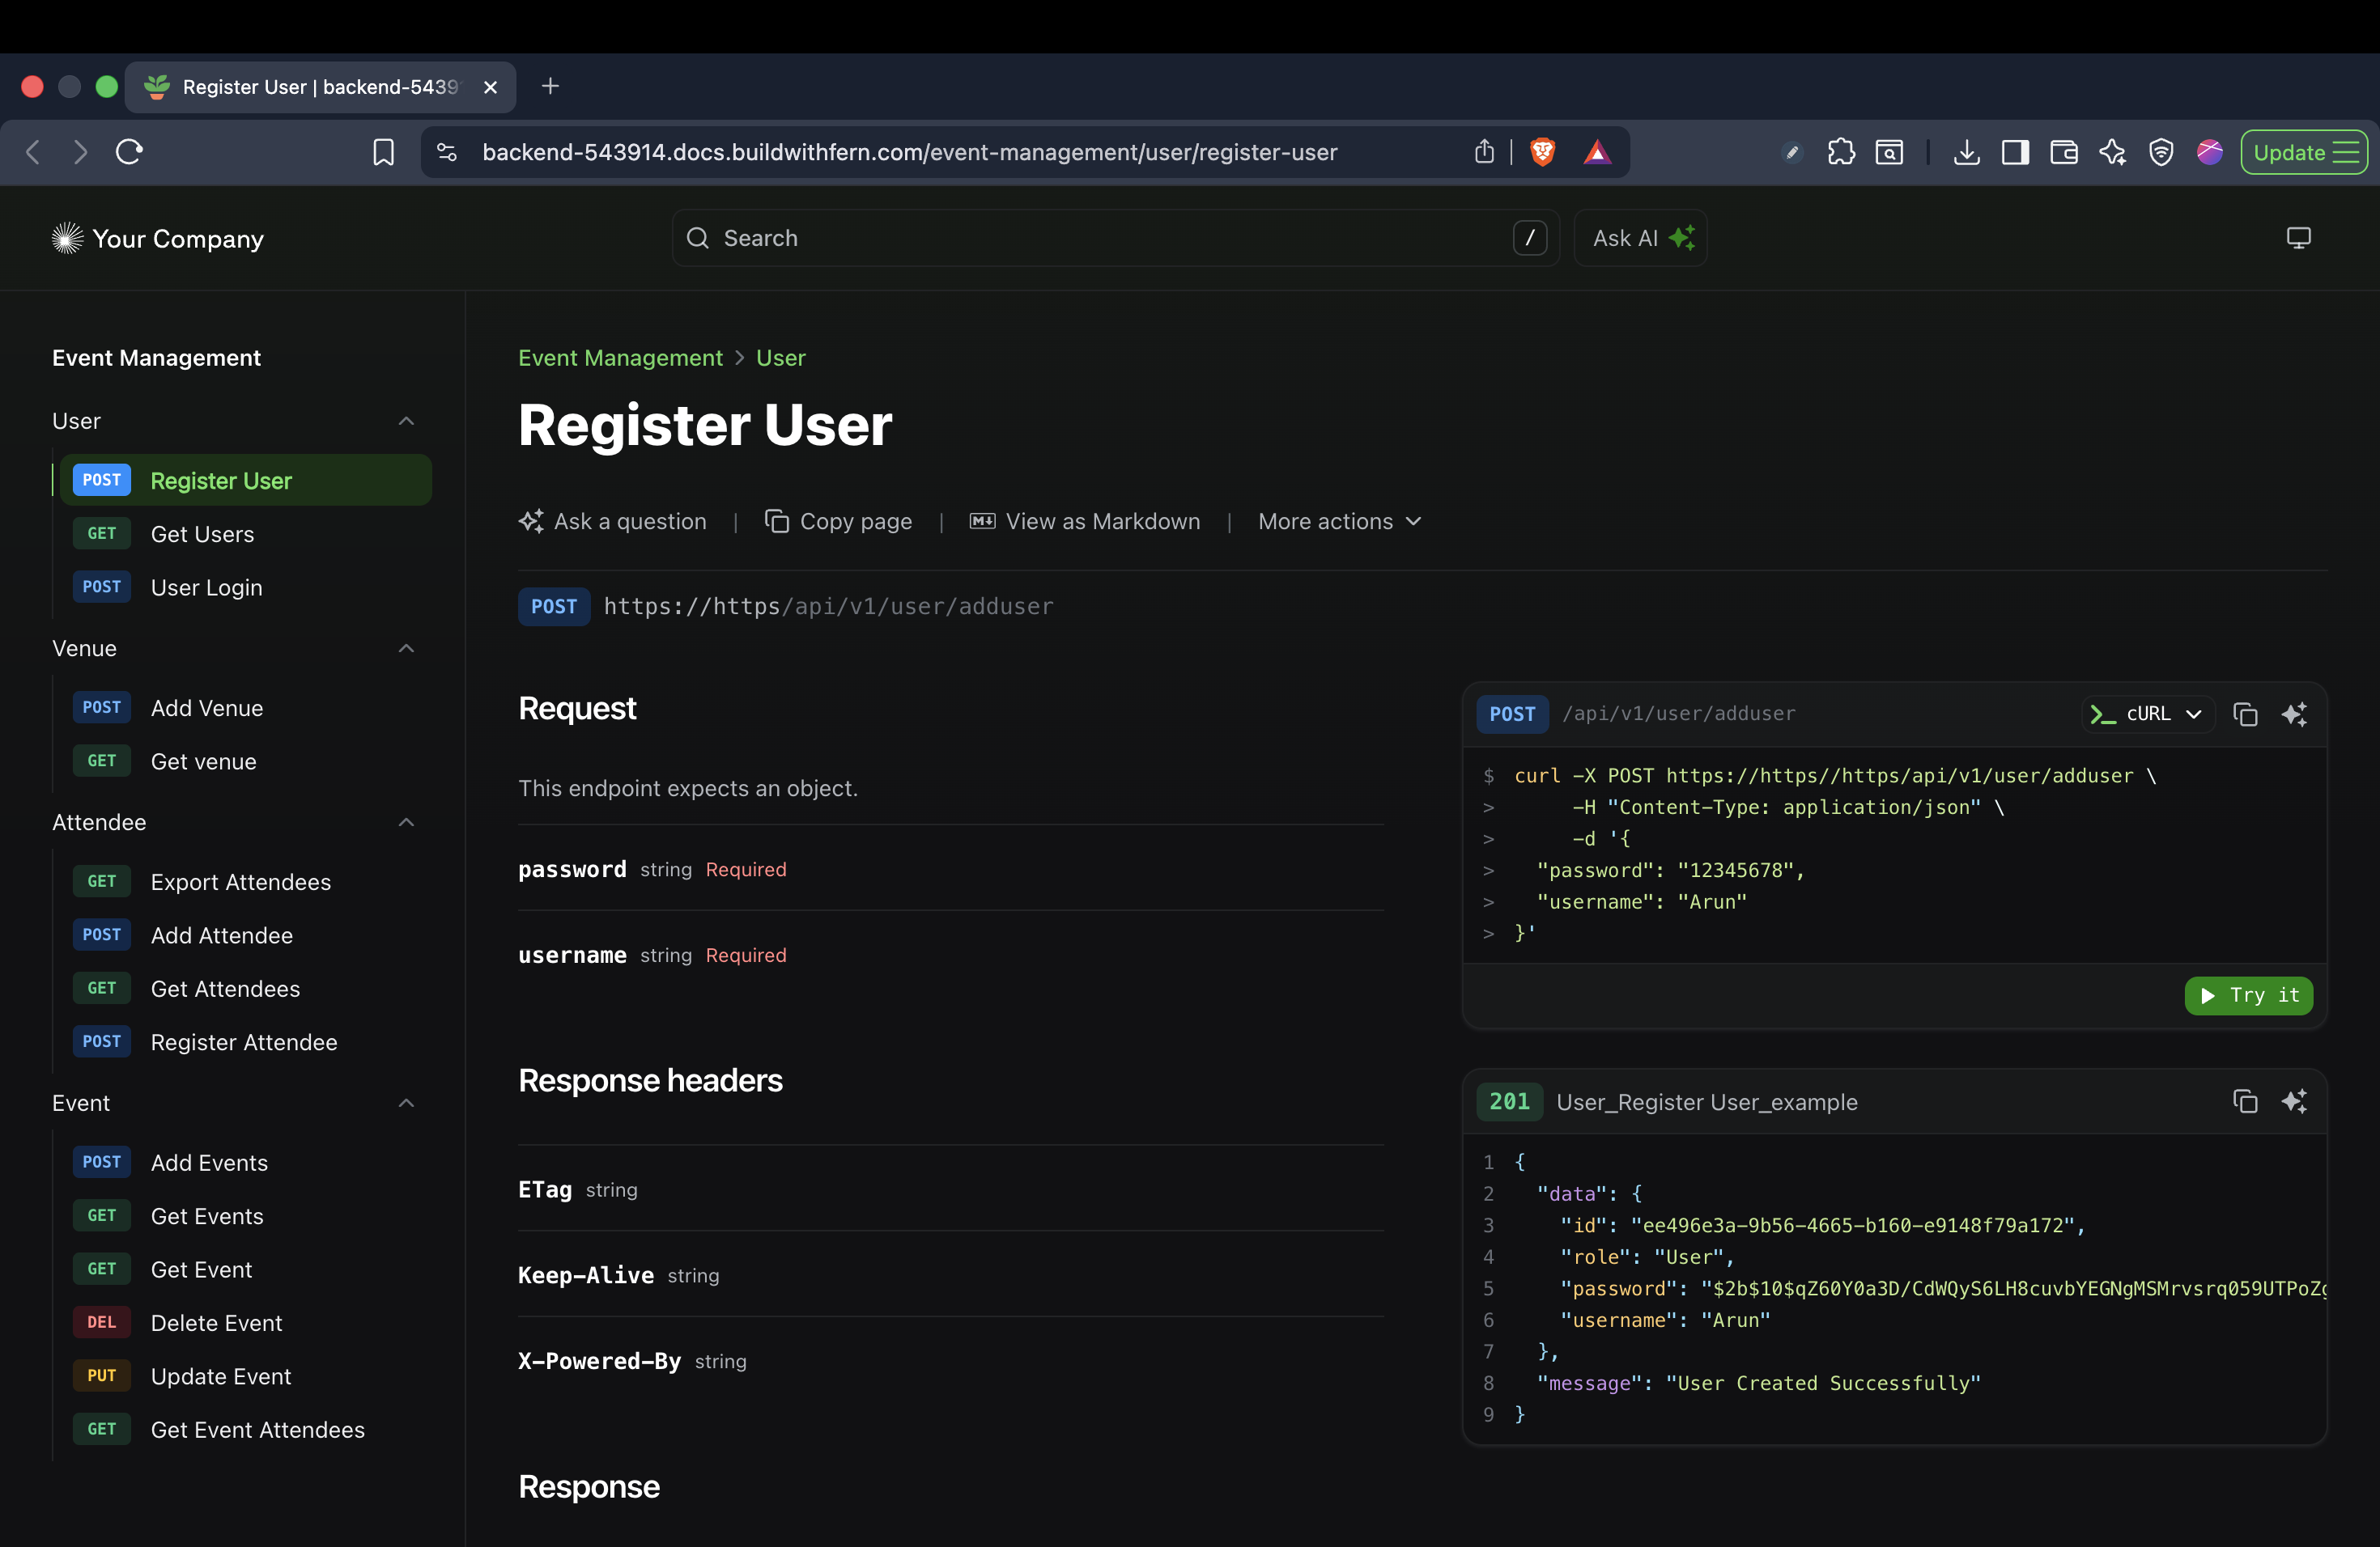Open User Login in the sidebar
This screenshot has height=1547, width=2380.
245,587
